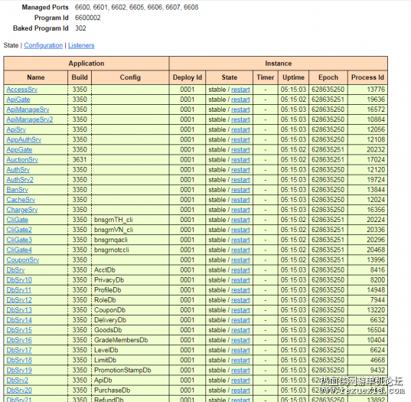Open the ApiGate application link
This screenshot has width=411, height=402.
(18, 100)
